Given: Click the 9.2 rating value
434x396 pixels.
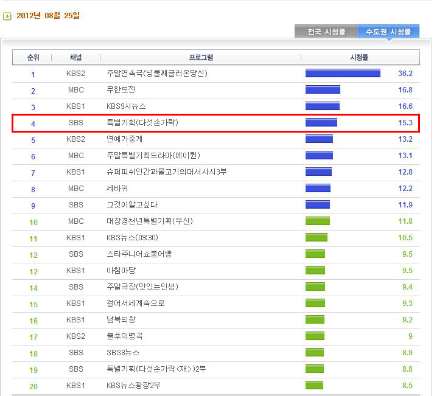Looking at the screenshot, I should click(x=407, y=320).
